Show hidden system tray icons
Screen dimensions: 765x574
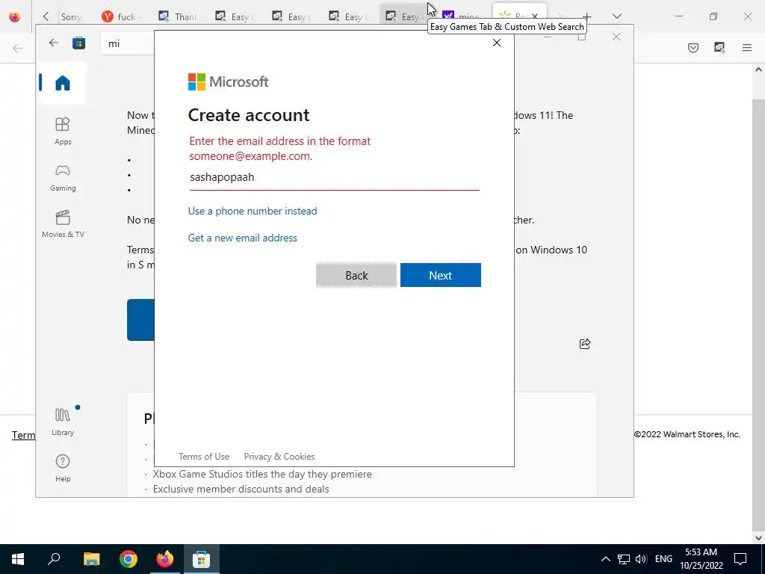tap(605, 559)
